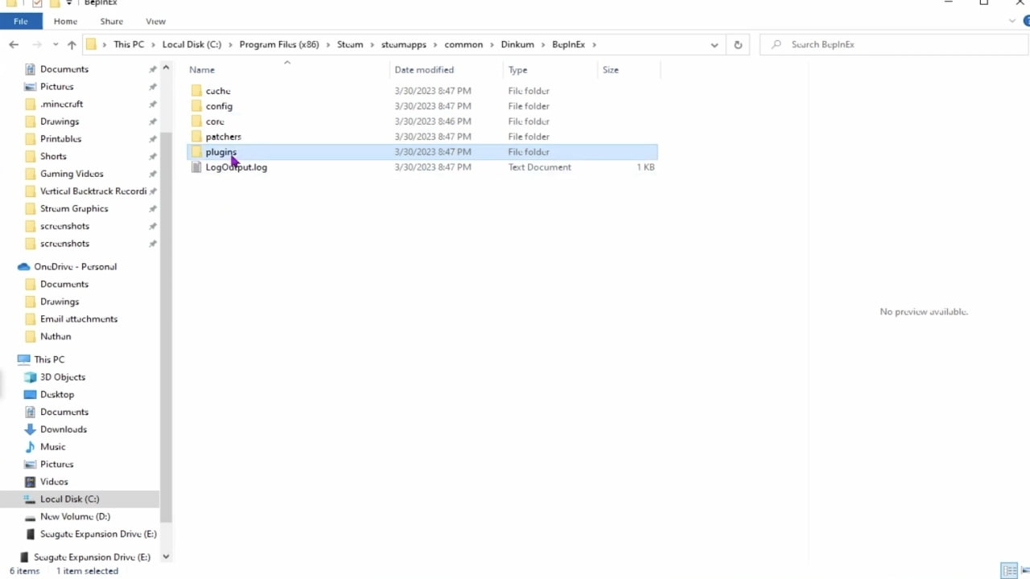Viewport: 1030px width, 579px height.
Task: Go back using the Back arrow
Action: coord(14,45)
